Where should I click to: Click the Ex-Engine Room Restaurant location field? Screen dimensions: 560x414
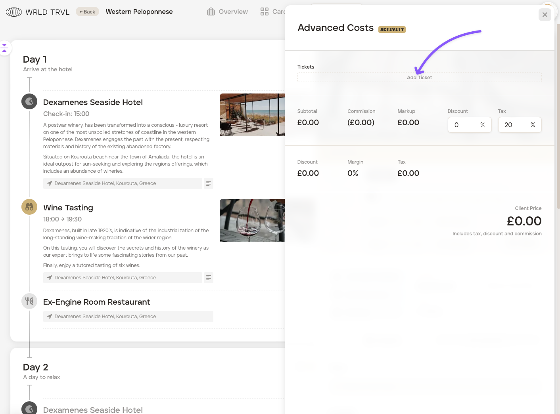tap(128, 317)
